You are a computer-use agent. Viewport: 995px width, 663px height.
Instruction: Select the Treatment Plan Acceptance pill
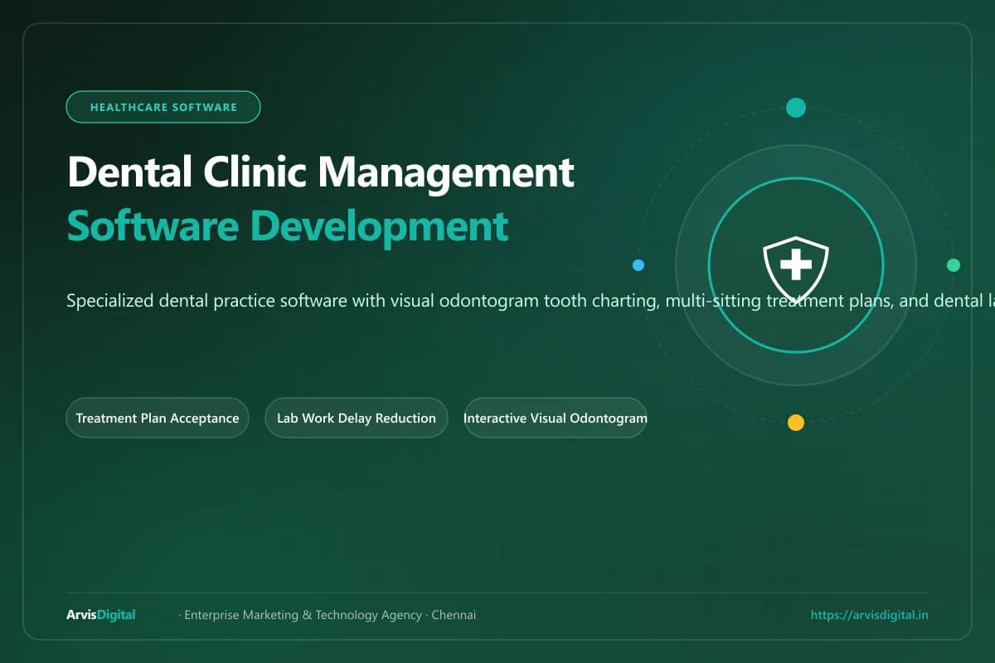click(x=158, y=418)
